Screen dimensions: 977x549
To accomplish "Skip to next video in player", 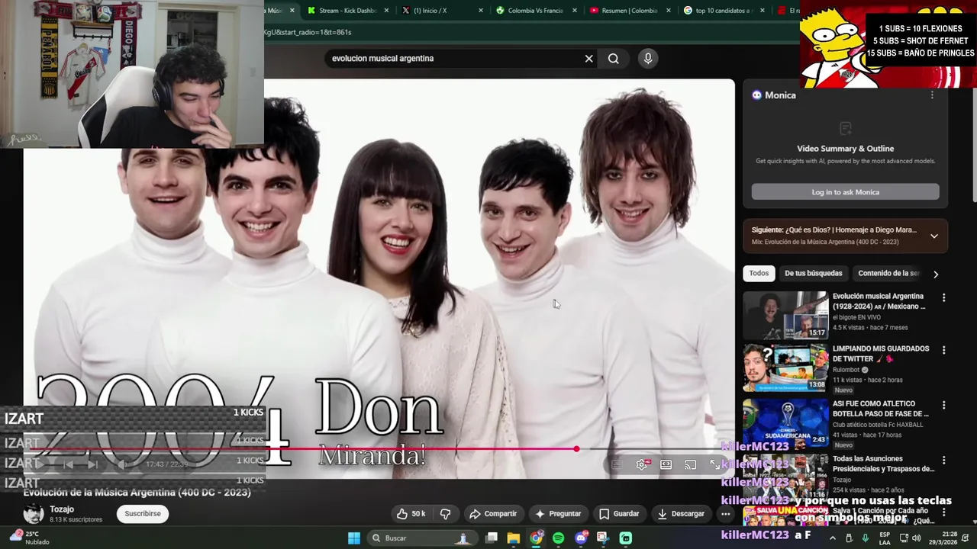I will pyautogui.click(x=92, y=464).
